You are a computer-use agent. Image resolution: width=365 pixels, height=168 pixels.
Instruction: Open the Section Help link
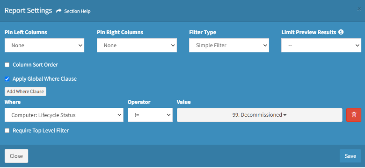point(77,11)
